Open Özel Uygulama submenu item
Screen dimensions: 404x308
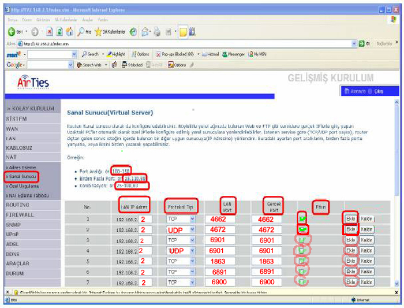[23, 186]
